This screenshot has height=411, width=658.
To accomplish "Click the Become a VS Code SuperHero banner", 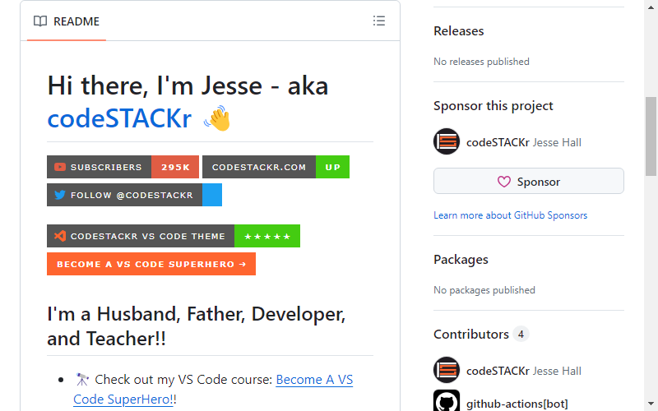I will tap(151, 264).
